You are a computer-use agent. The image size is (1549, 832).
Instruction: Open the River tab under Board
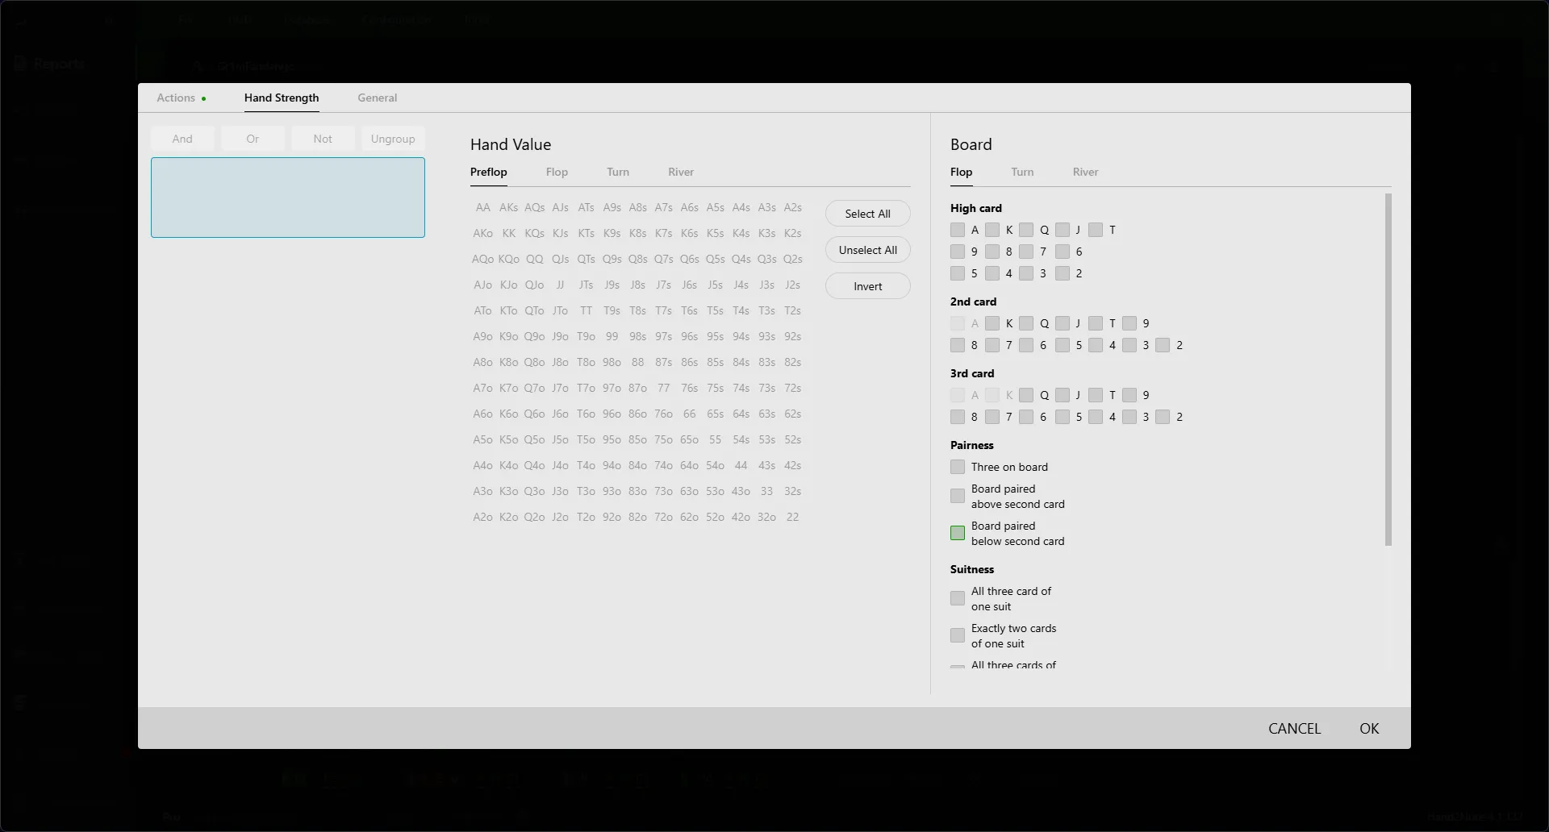pos(1085,172)
